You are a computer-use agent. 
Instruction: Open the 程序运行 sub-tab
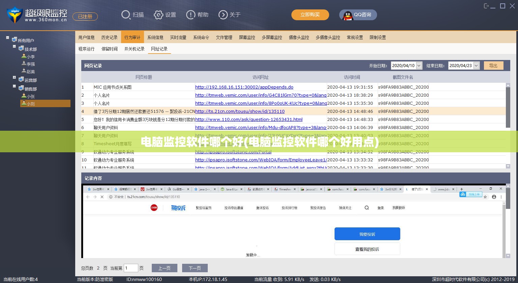pyautogui.click(x=87, y=49)
